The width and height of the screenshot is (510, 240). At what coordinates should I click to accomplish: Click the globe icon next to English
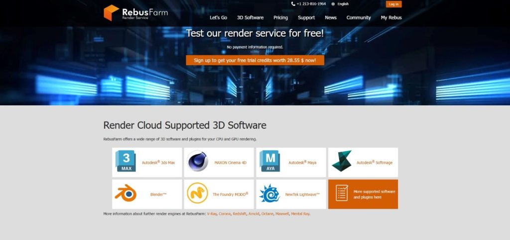[x=333, y=4]
